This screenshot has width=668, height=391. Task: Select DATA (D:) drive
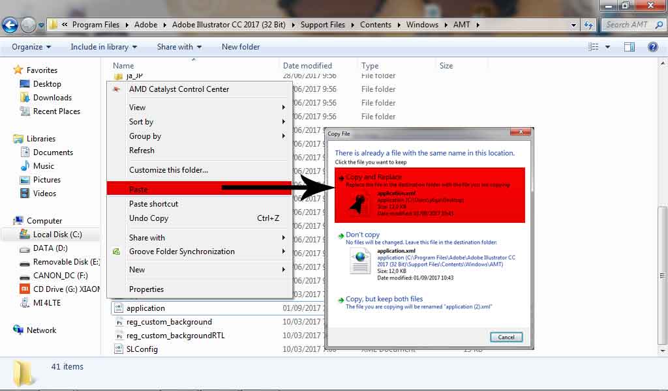50,248
